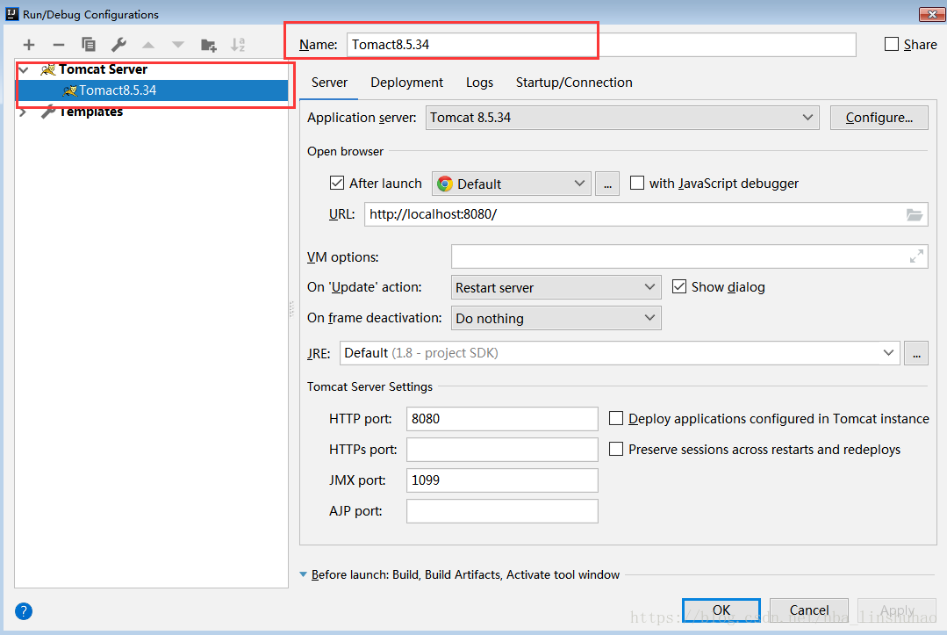947x635 pixels.
Task: Expand the VM options field with arrows icon
Action: pyautogui.click(x=916, y=256)
